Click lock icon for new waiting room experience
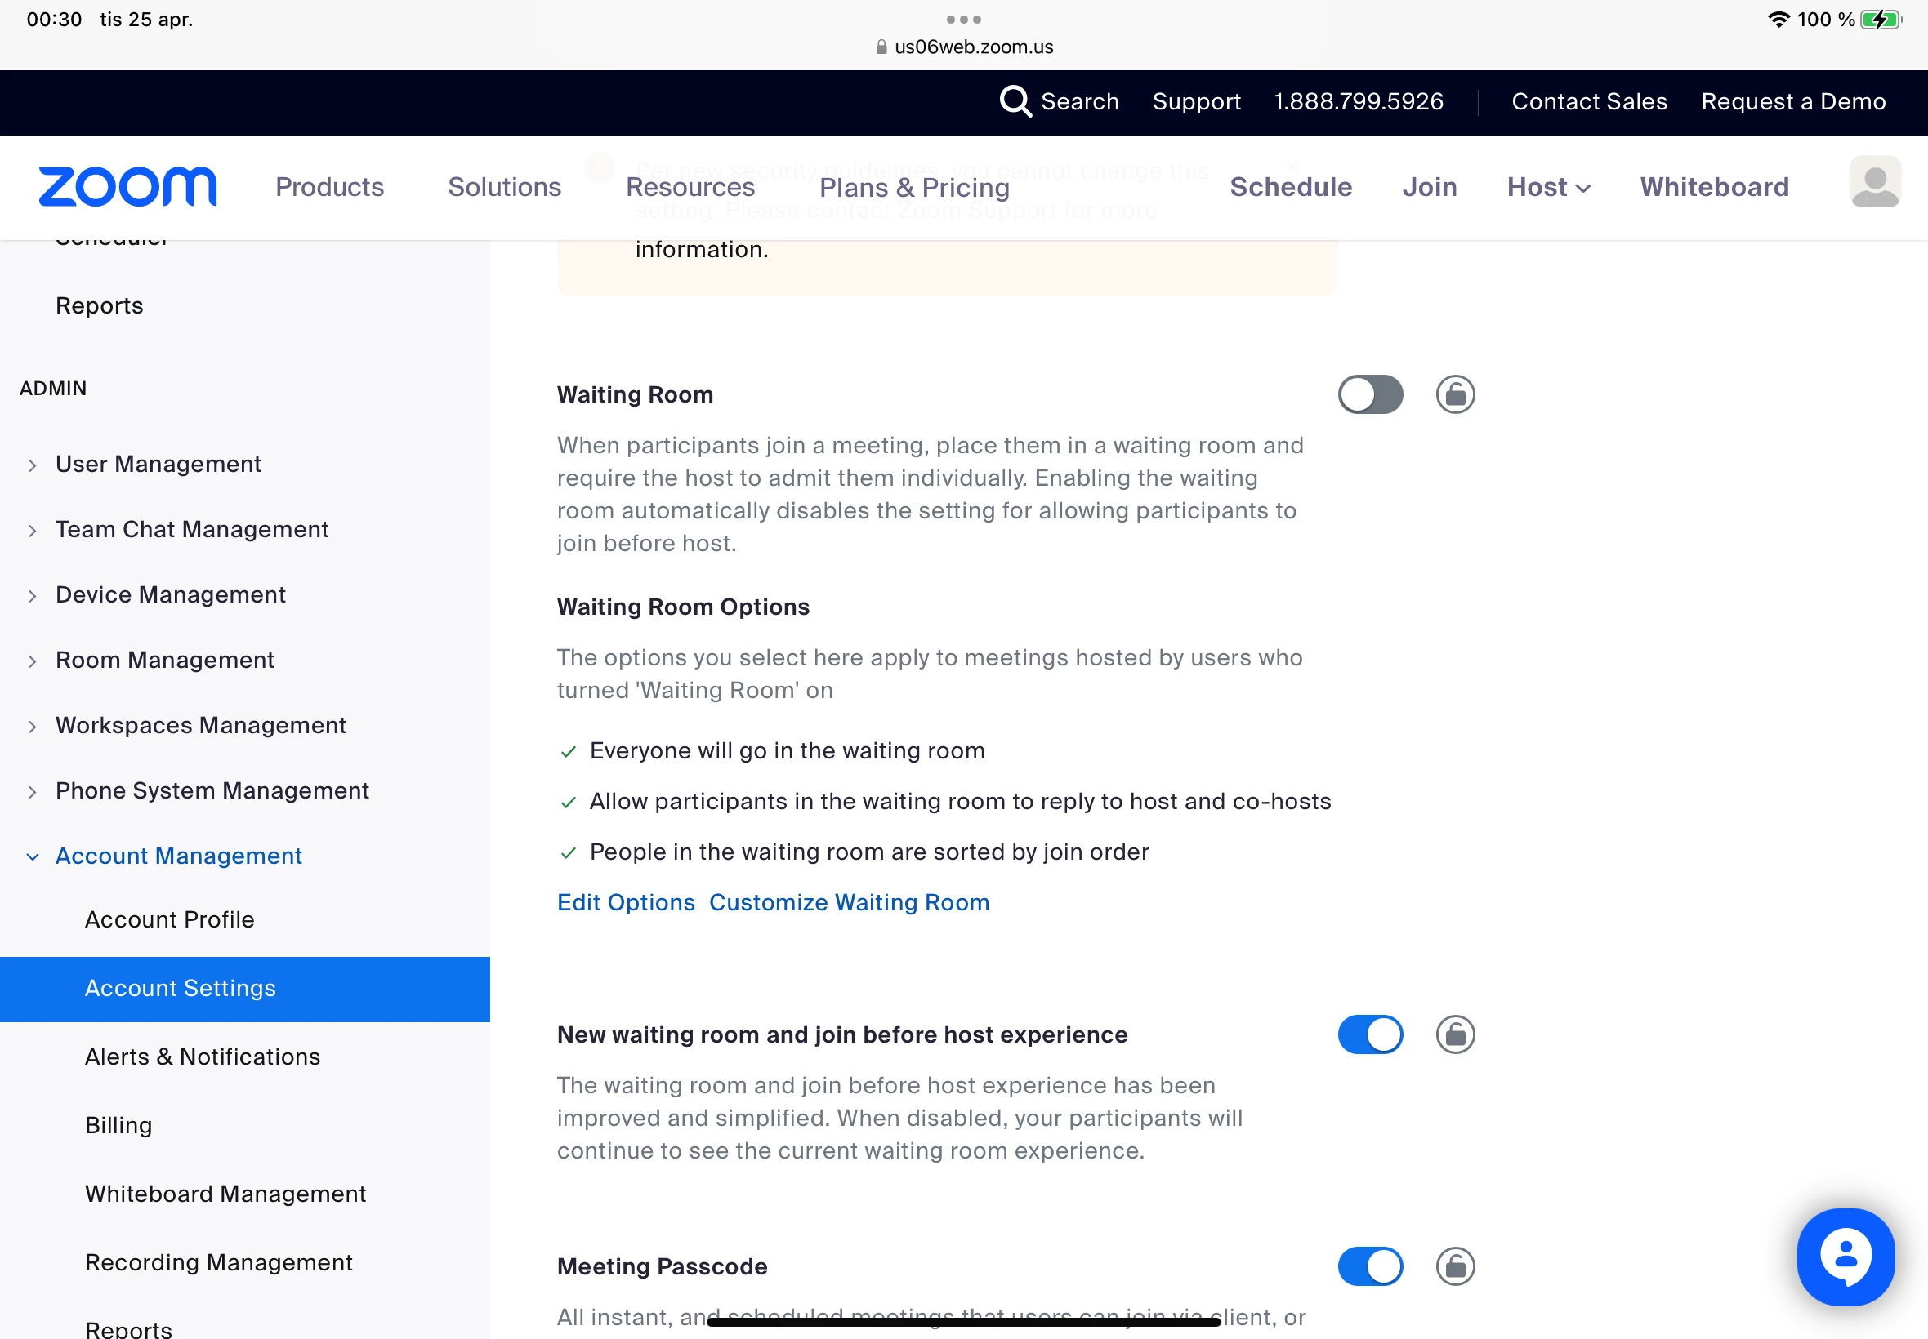Screen dimensions: 1928x1339 pyautogui.click(x=1455, y=1034)
